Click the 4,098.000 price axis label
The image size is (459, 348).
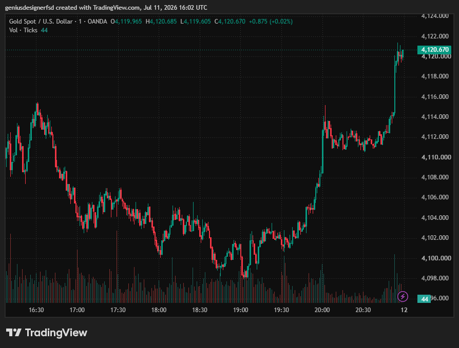(435, 278)
